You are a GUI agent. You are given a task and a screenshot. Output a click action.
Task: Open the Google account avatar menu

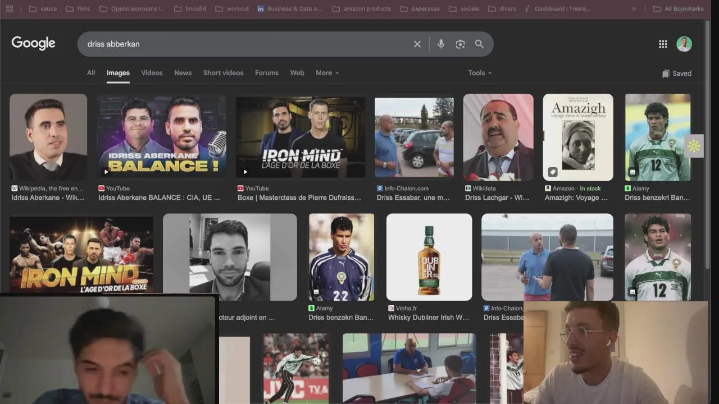click(x=684, y=44)
